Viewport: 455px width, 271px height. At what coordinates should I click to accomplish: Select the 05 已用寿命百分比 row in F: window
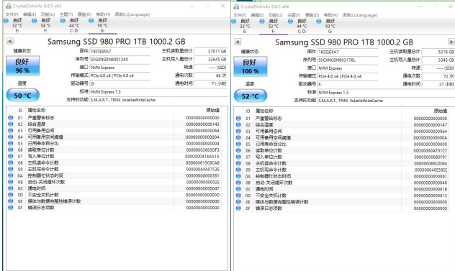pos(342,144)
